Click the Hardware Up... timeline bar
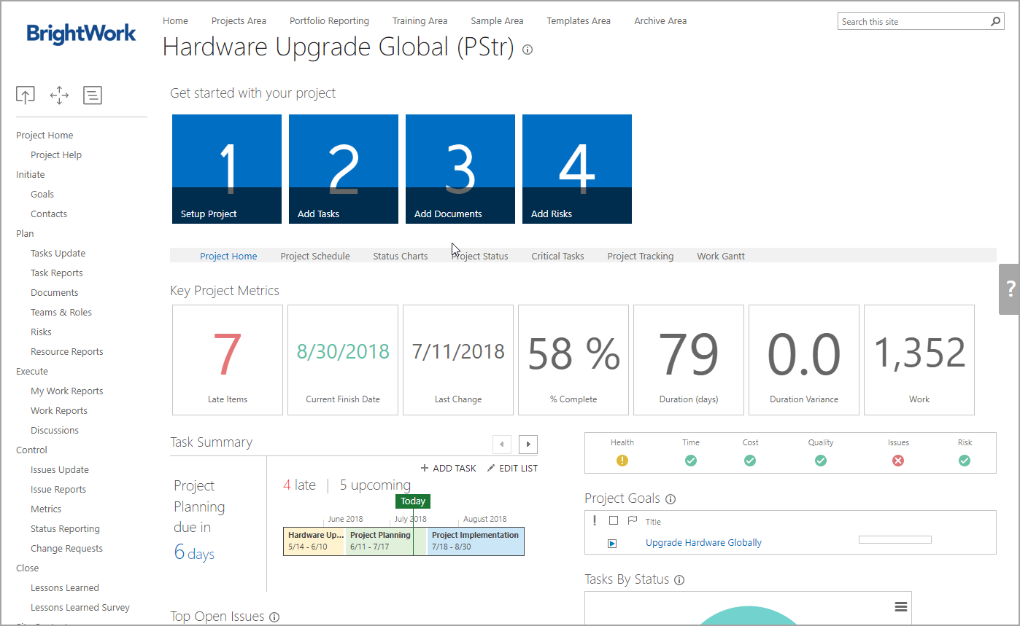The image size is (1020, 626). [x=314, y=541]
